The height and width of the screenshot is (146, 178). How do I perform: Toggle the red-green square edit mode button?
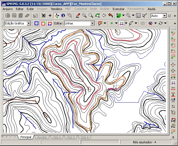coord(43,24)
